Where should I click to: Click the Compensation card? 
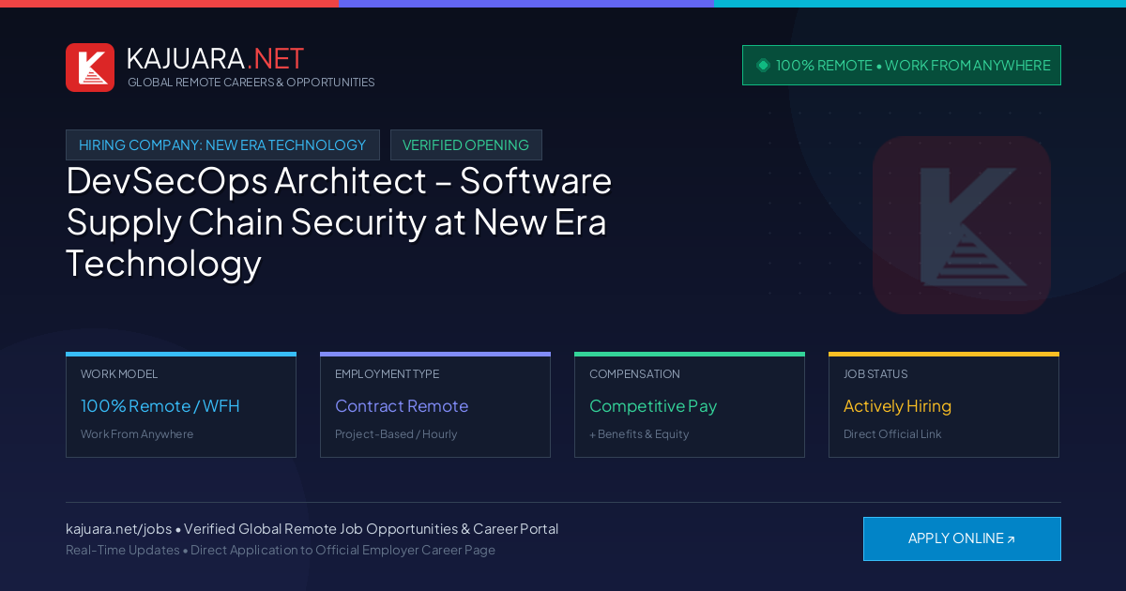[x=690, y=405]
